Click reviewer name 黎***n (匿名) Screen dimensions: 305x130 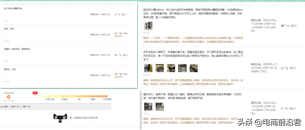(289, 26)
